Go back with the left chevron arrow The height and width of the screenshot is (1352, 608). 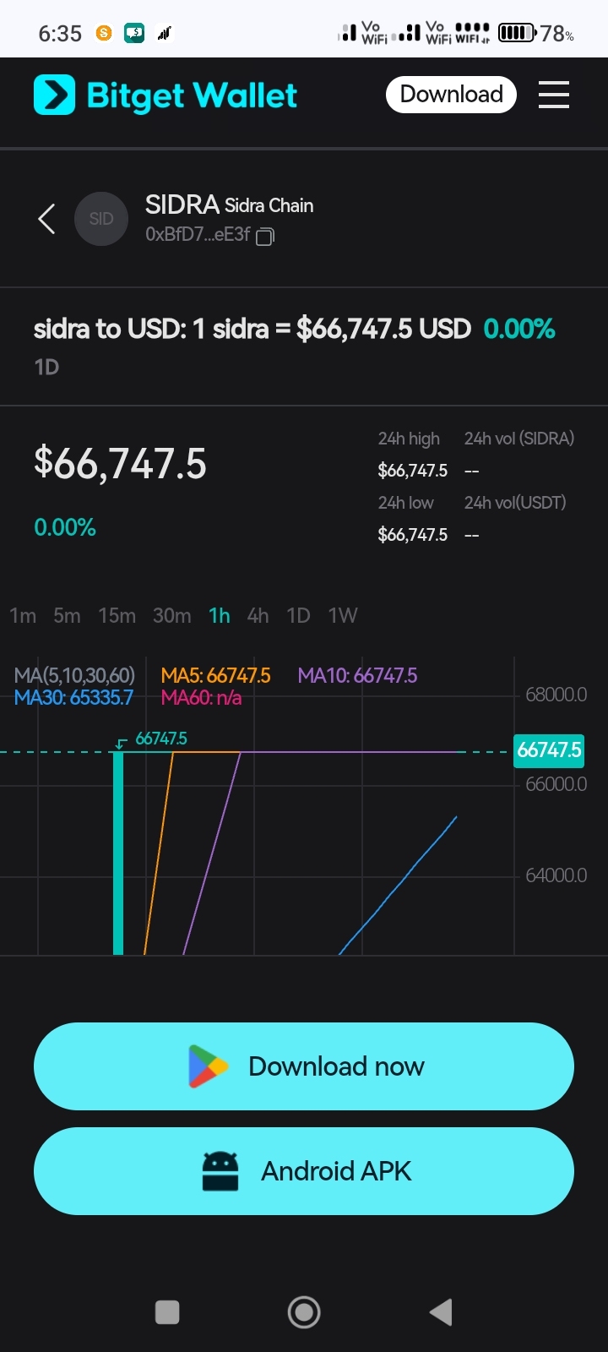(46, 219)
